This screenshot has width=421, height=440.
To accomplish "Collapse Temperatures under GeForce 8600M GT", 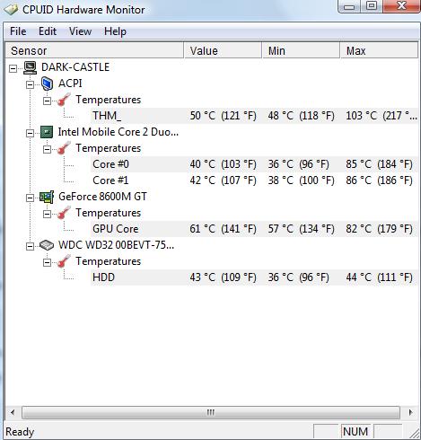I will (47, 214).
